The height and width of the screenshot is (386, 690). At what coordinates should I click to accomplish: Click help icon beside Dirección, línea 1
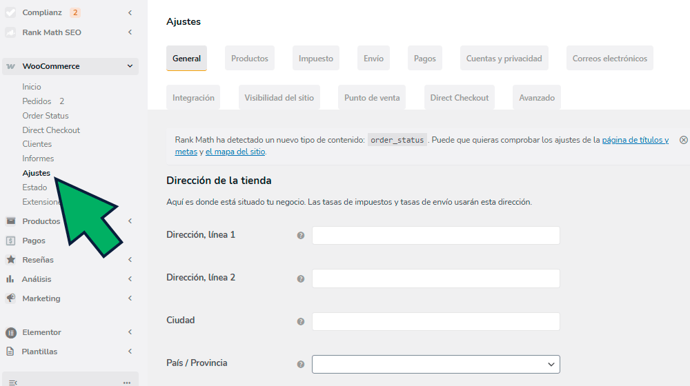point(301,236)
